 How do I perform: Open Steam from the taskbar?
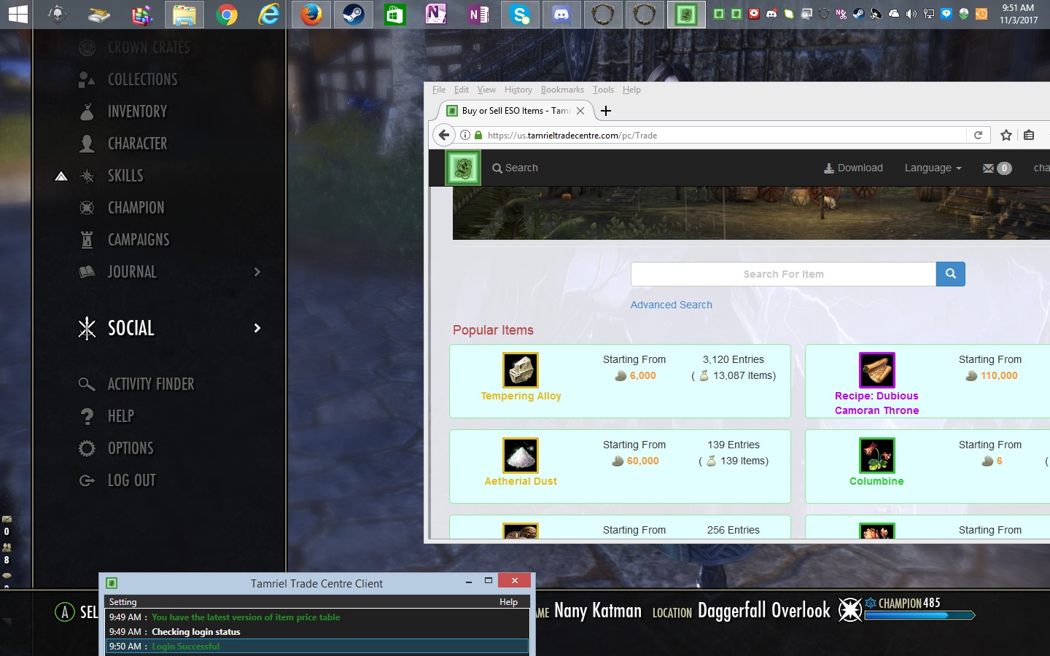point(354,15)
